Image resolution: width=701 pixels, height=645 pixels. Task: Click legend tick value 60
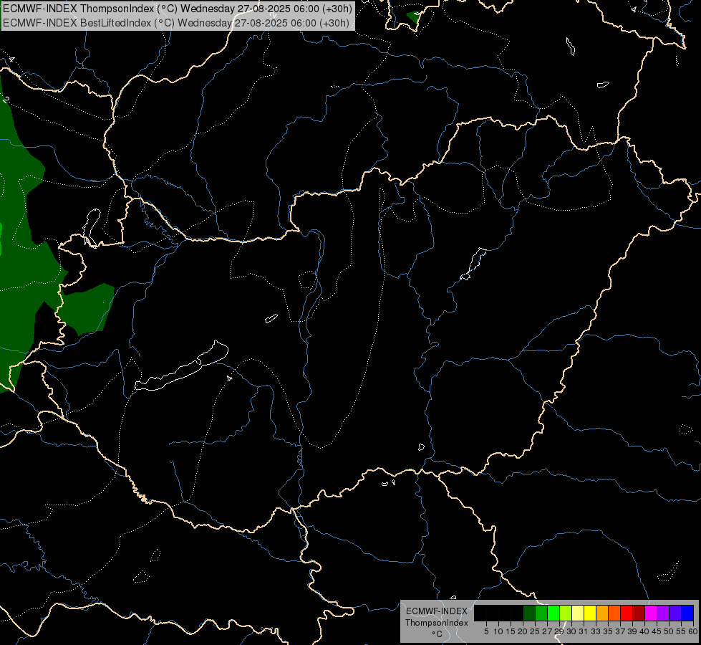pyautogui.click(x=693, y=631)
